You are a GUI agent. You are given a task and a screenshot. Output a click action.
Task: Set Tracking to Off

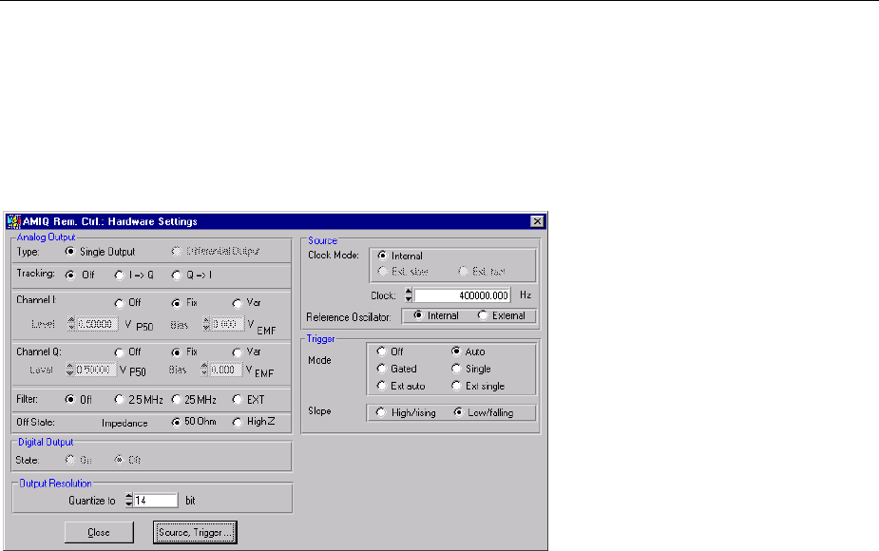coord(70,275)
